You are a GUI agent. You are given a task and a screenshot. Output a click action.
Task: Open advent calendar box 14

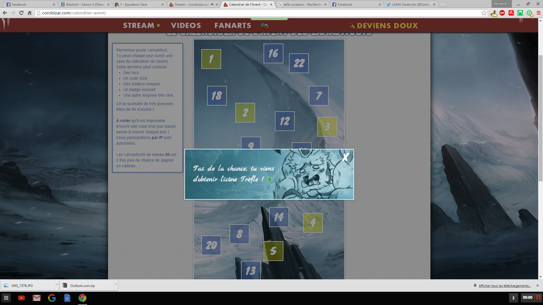279,217
